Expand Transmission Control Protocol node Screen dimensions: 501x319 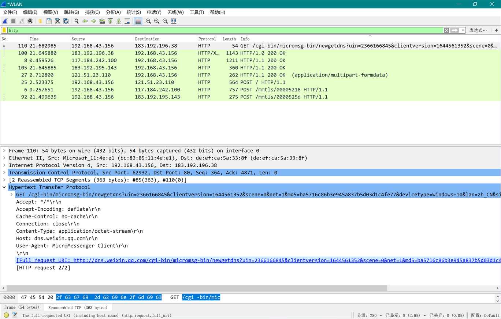[4, 173]
